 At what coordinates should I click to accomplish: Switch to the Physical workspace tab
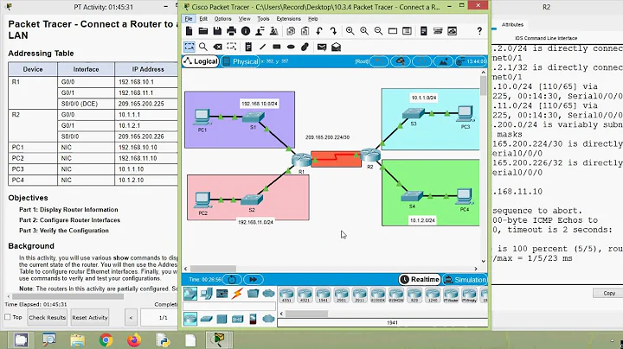(241, 61)
